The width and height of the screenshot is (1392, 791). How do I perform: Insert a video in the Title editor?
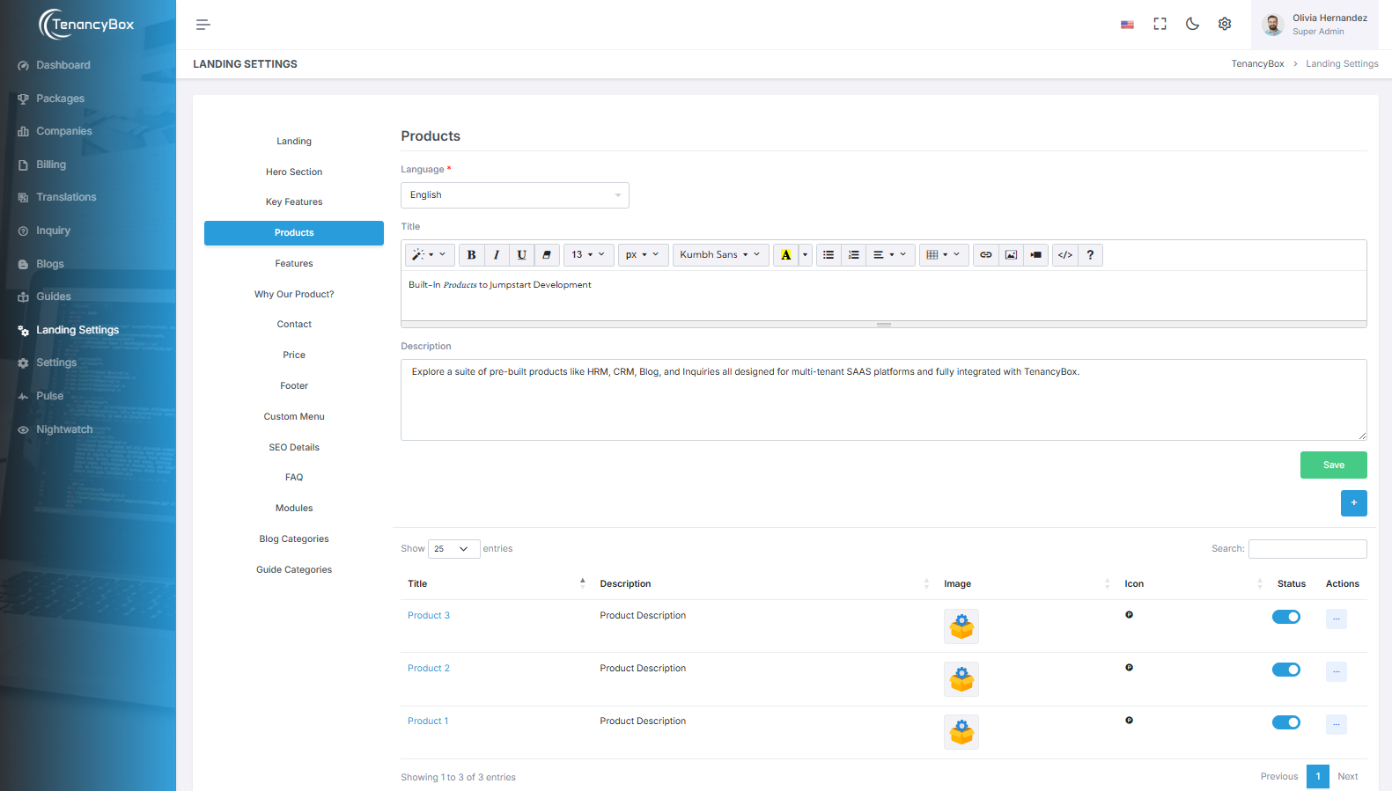click(x=1035, y=255)
